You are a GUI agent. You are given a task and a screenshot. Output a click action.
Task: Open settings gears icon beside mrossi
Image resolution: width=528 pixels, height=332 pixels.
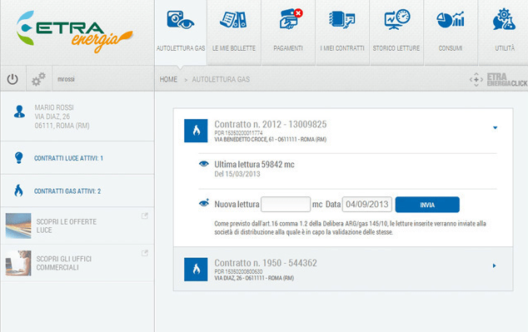38,79
